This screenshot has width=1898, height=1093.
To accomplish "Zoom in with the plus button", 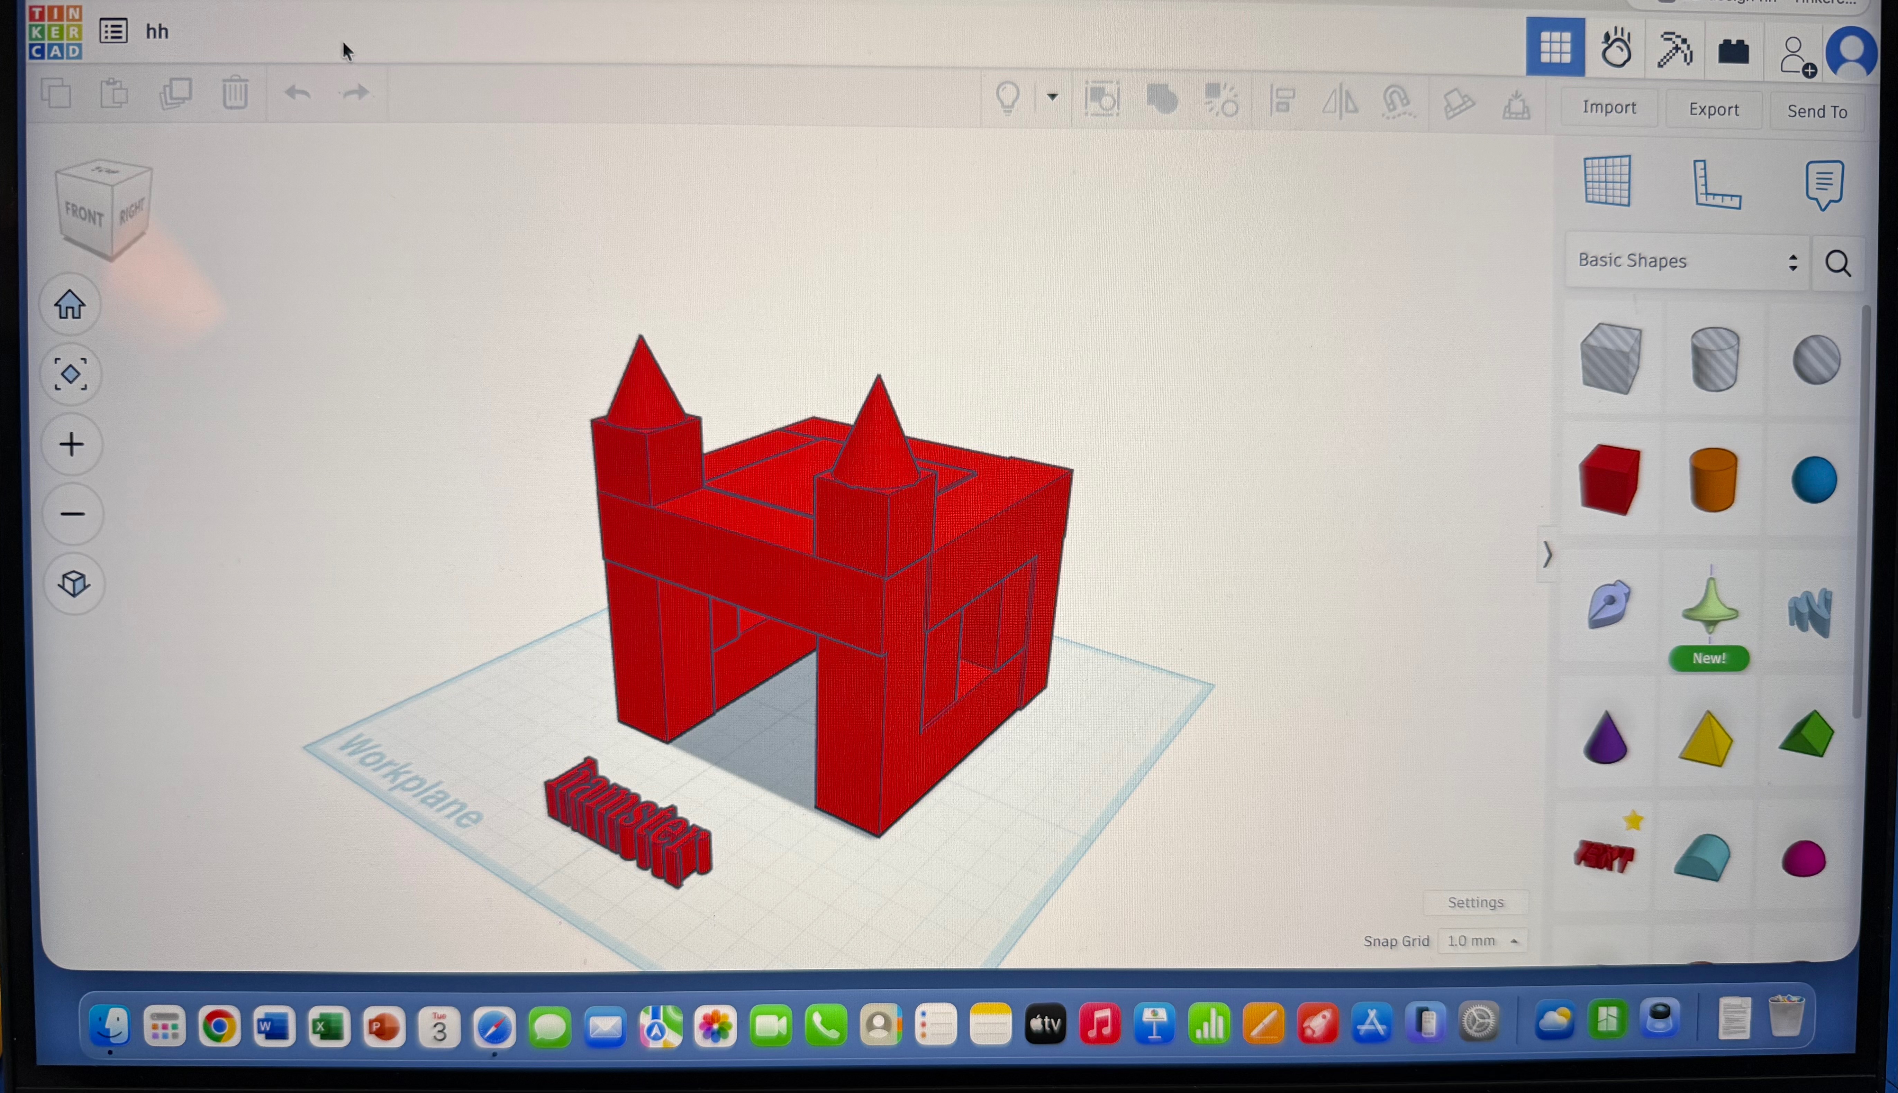I will click(x=71, y=444).
